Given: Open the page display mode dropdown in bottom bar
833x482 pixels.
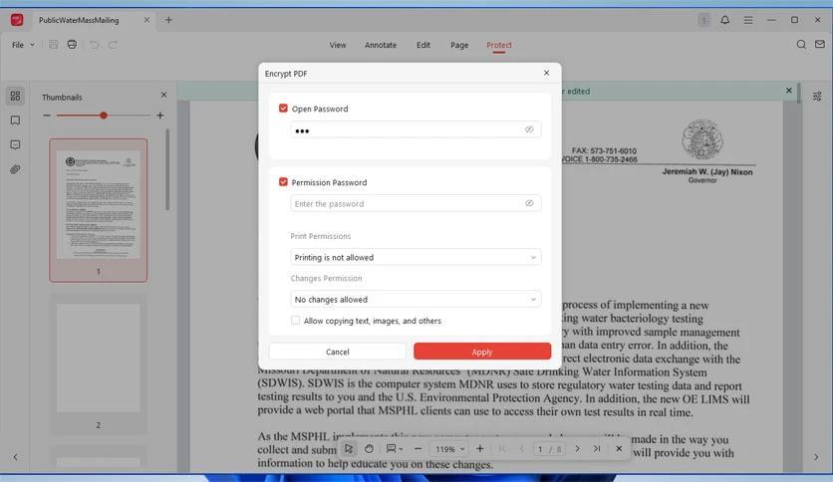Looking at the screenshot, I should point(395,448).
